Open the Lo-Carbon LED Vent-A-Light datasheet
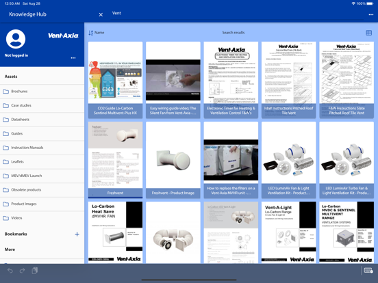Image resolution: width=378 pixels, height=283 pixels. pyautogui.click(x=231, y=232)
